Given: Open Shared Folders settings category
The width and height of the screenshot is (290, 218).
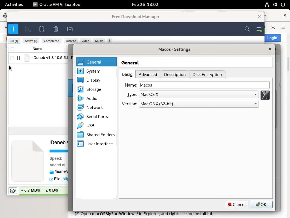Looking at the screenshot, I should point(96,135).
